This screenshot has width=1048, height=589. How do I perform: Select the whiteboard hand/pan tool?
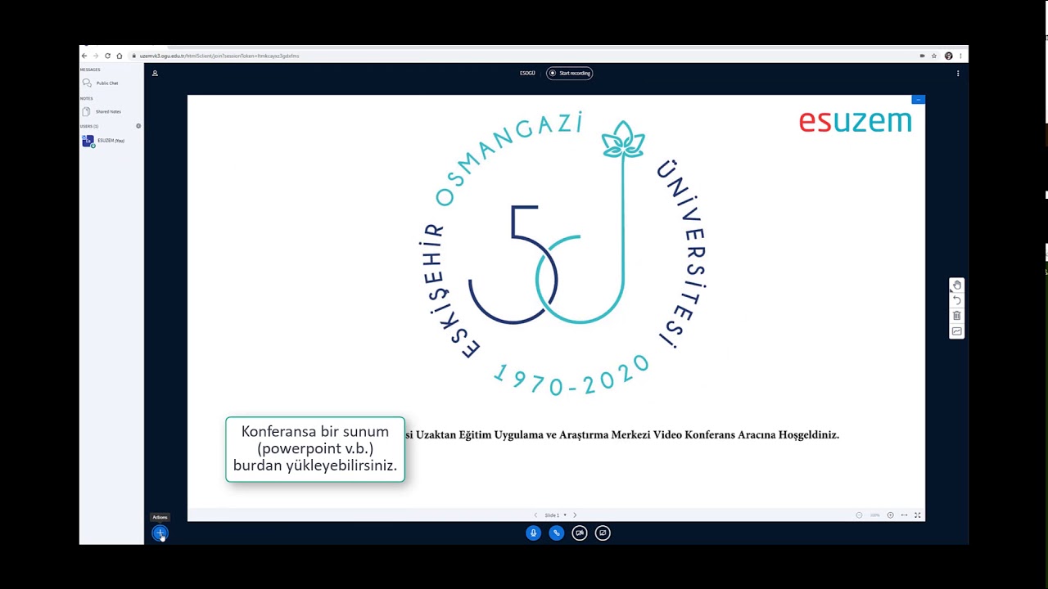[956, 286]
